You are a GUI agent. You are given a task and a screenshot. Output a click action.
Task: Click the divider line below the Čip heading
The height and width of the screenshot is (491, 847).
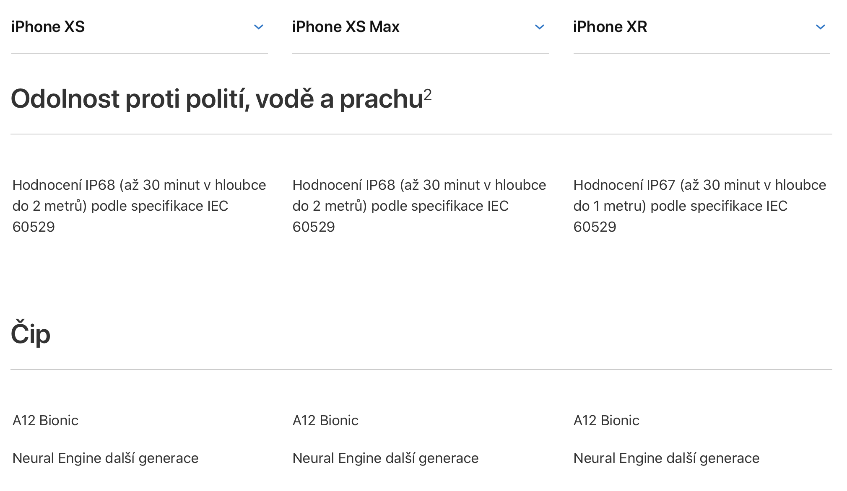pyautogui.click(x=421, y=370)
